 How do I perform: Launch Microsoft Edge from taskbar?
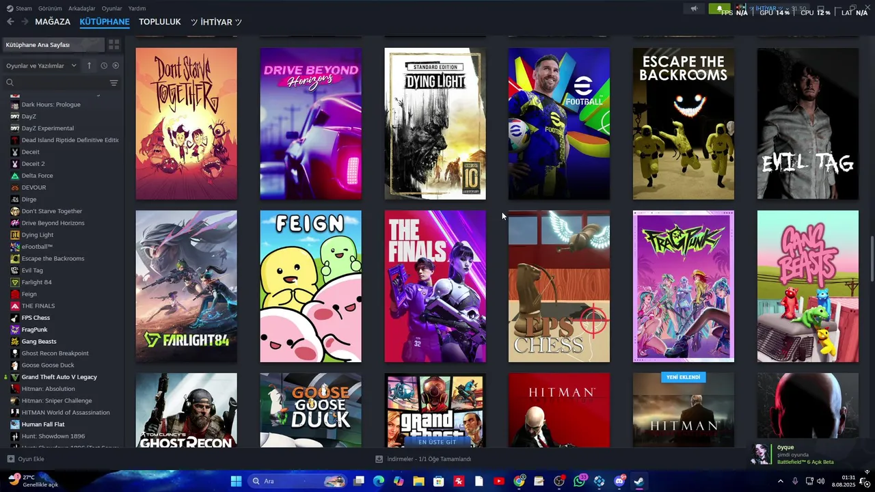(379, 481)
